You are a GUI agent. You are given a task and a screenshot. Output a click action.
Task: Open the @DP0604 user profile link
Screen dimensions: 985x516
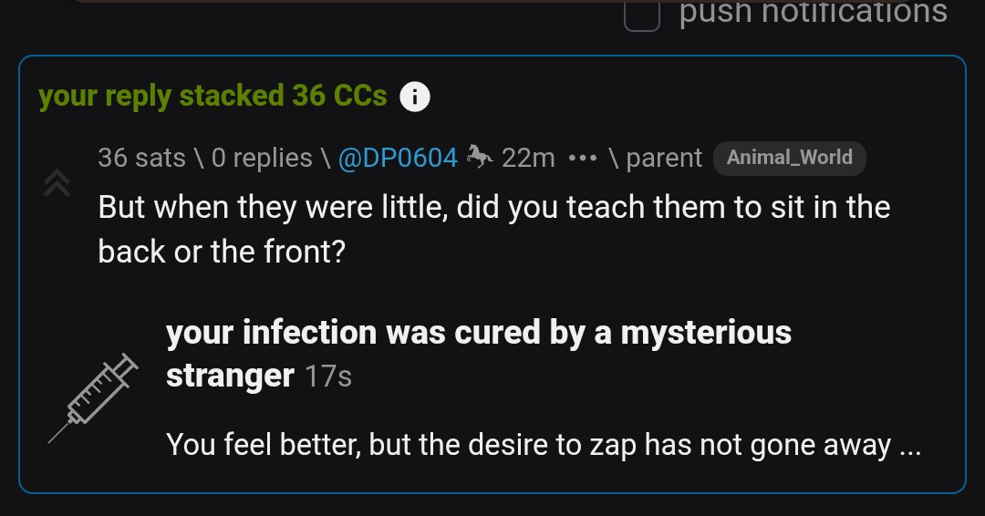pyautogui.click(x=398, y=158)
